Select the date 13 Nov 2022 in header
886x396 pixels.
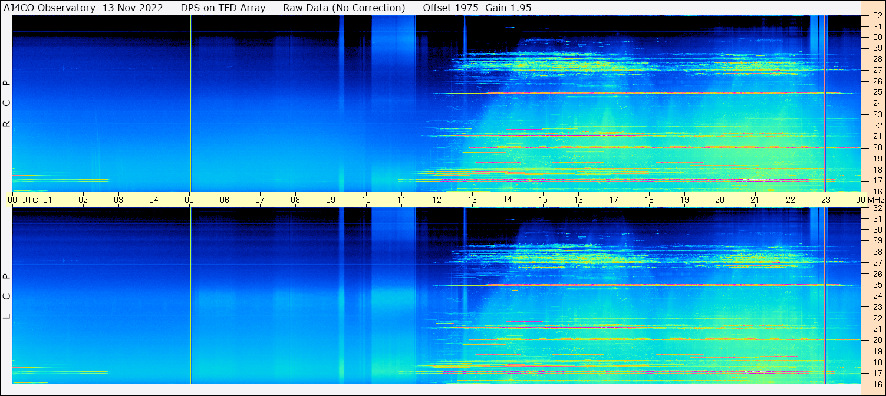pyautogui.click(x=135, y=7)
